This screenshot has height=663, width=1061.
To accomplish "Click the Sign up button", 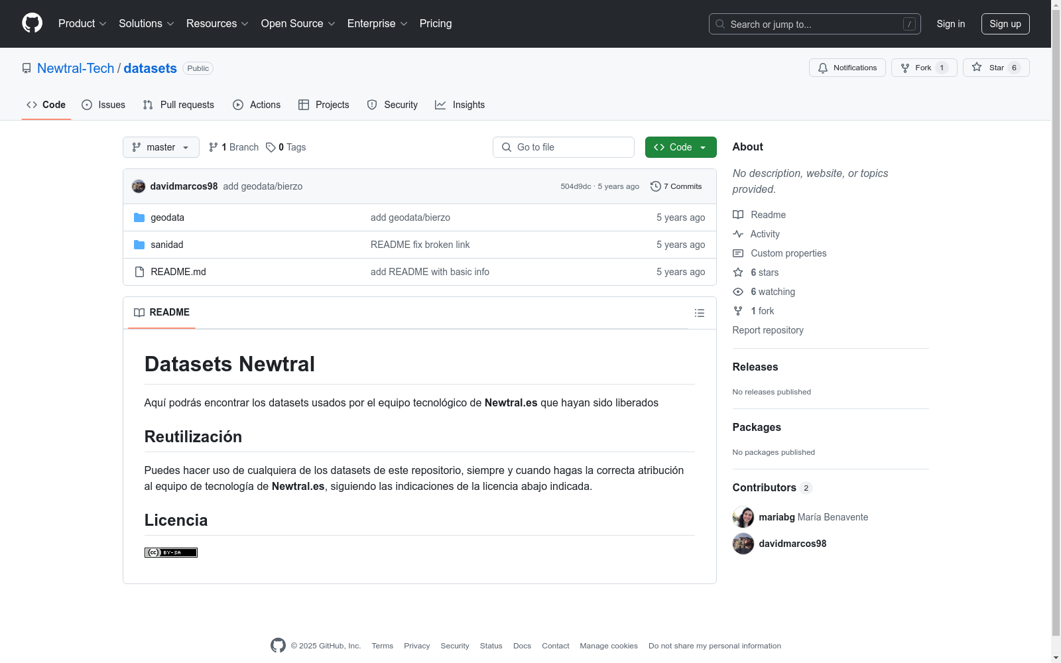I will coord(1005,24).
